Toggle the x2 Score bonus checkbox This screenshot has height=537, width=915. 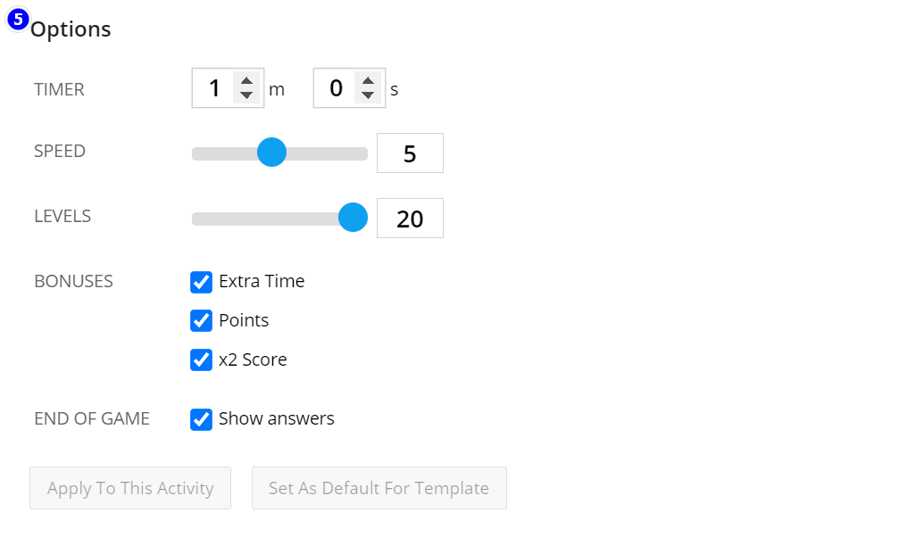point(201,359)
